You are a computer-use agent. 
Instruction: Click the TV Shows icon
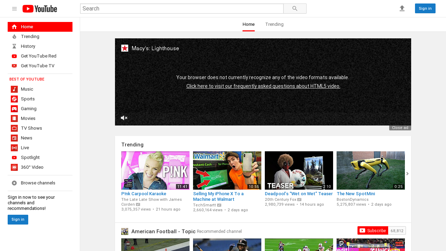(x=14, y=128)
